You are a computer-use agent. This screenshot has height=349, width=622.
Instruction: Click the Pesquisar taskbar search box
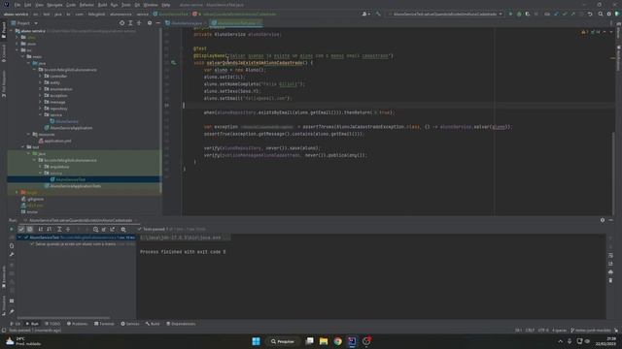283,341
